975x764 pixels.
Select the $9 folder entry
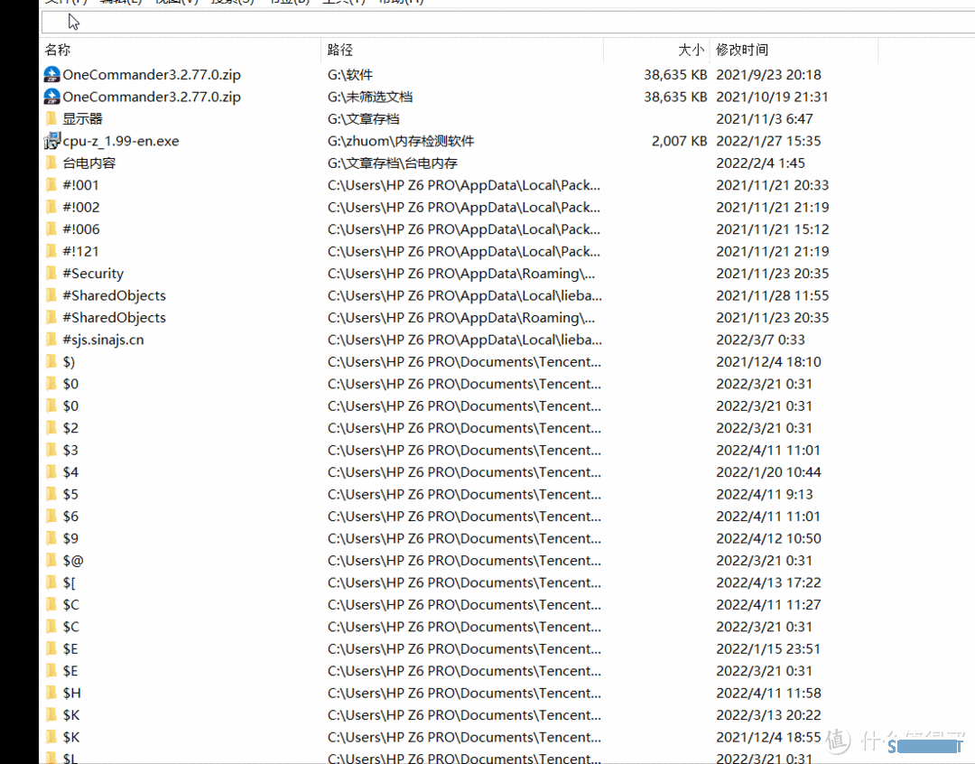pyautogui.click(x=70, y=538)
